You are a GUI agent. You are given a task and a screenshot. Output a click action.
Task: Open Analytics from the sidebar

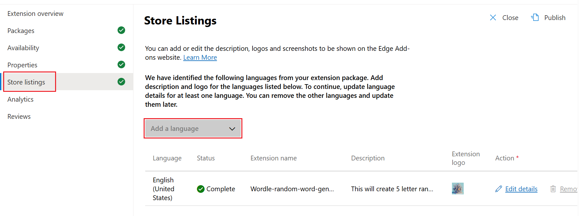(20, 99)
